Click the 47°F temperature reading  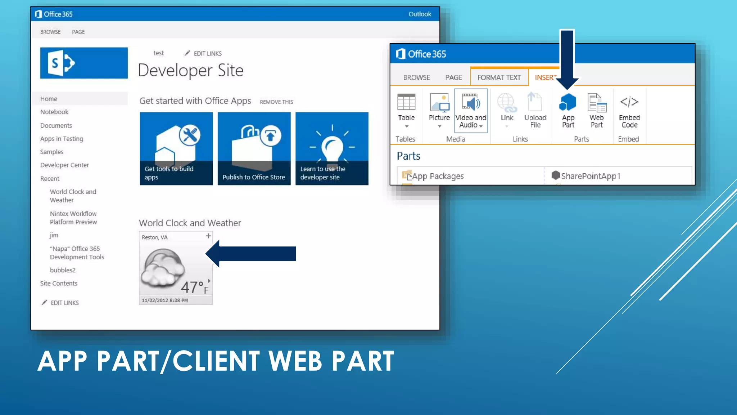point(195,287)
